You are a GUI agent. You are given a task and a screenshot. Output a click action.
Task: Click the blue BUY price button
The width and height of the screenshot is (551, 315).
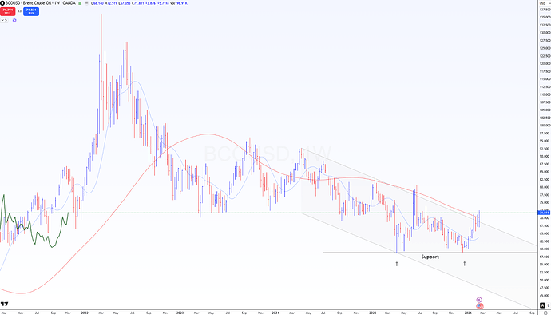click(x=31, y=11)
